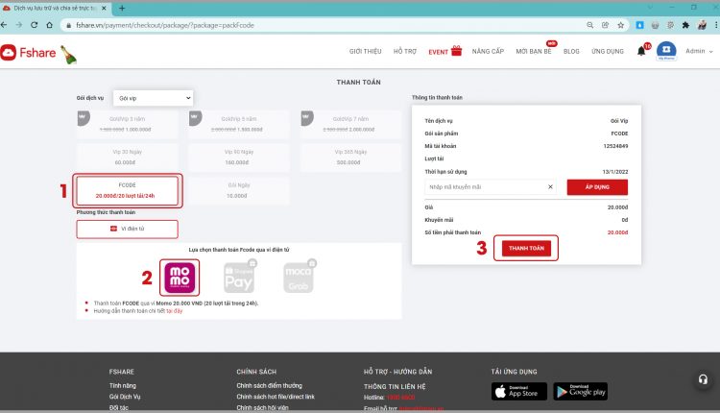
Task: Download from the Google Play badge
Action: (x=581, y=392)
